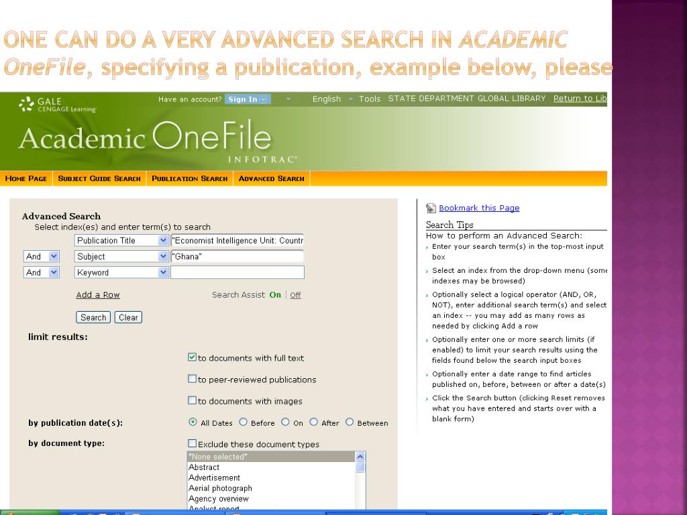Image resolution: width=687 pixels, height=515 pixels.
Task: Click the Clear button
Action: pos(128,317)
